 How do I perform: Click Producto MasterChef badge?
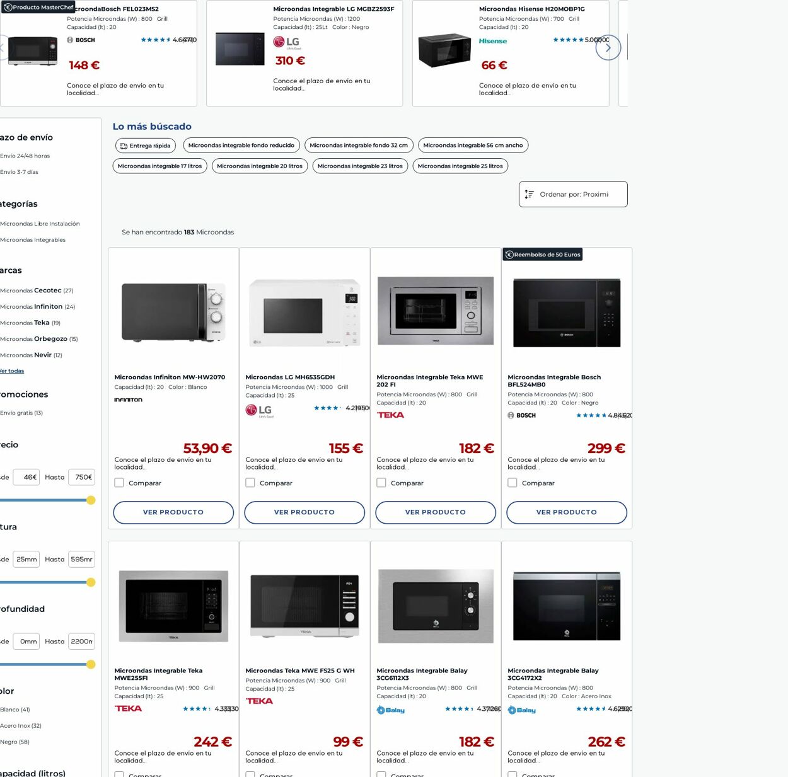pyautogui.click(x=38, y=8)
